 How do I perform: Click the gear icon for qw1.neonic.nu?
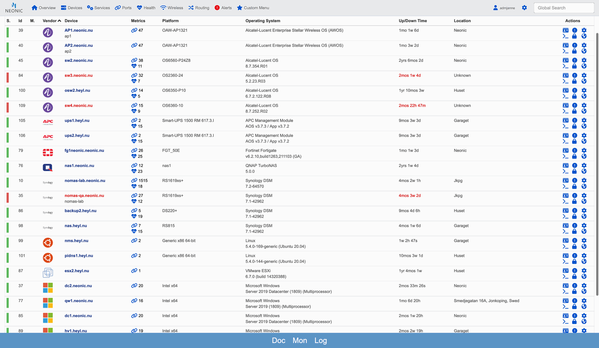pos(584,301)
